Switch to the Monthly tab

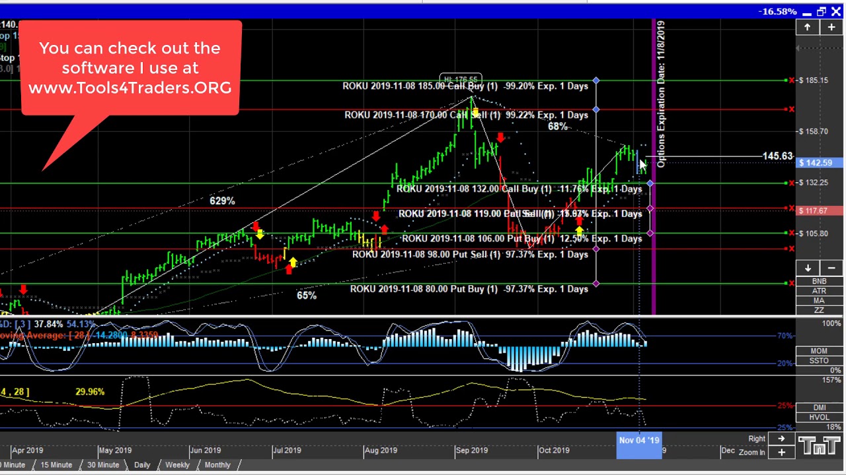[217, 465]
